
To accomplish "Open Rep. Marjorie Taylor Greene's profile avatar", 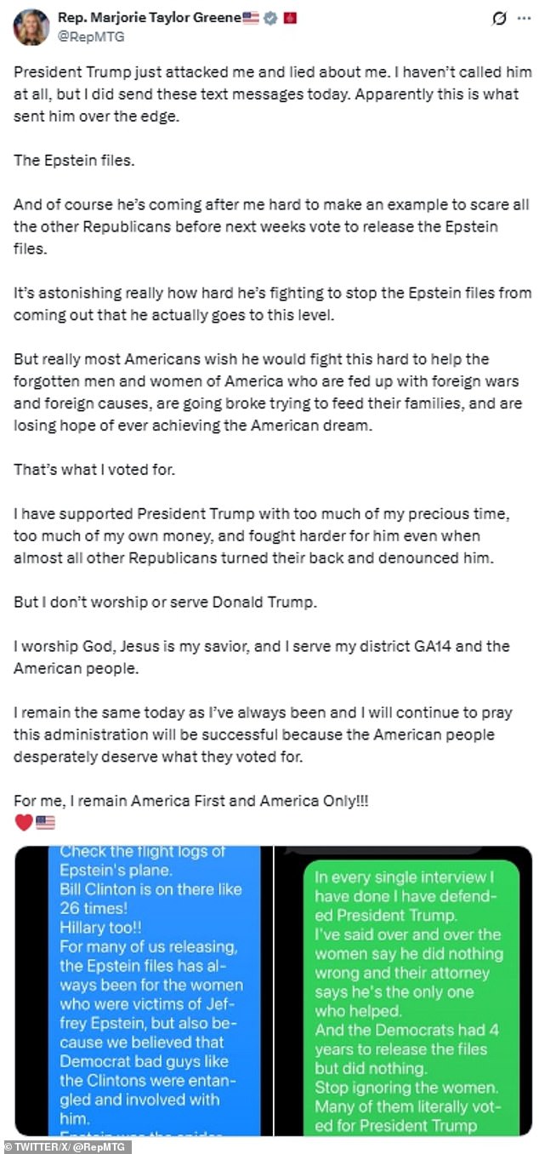I will (30, 27).
